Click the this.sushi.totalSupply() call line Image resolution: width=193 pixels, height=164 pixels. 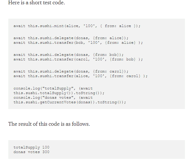click(59, 93)
